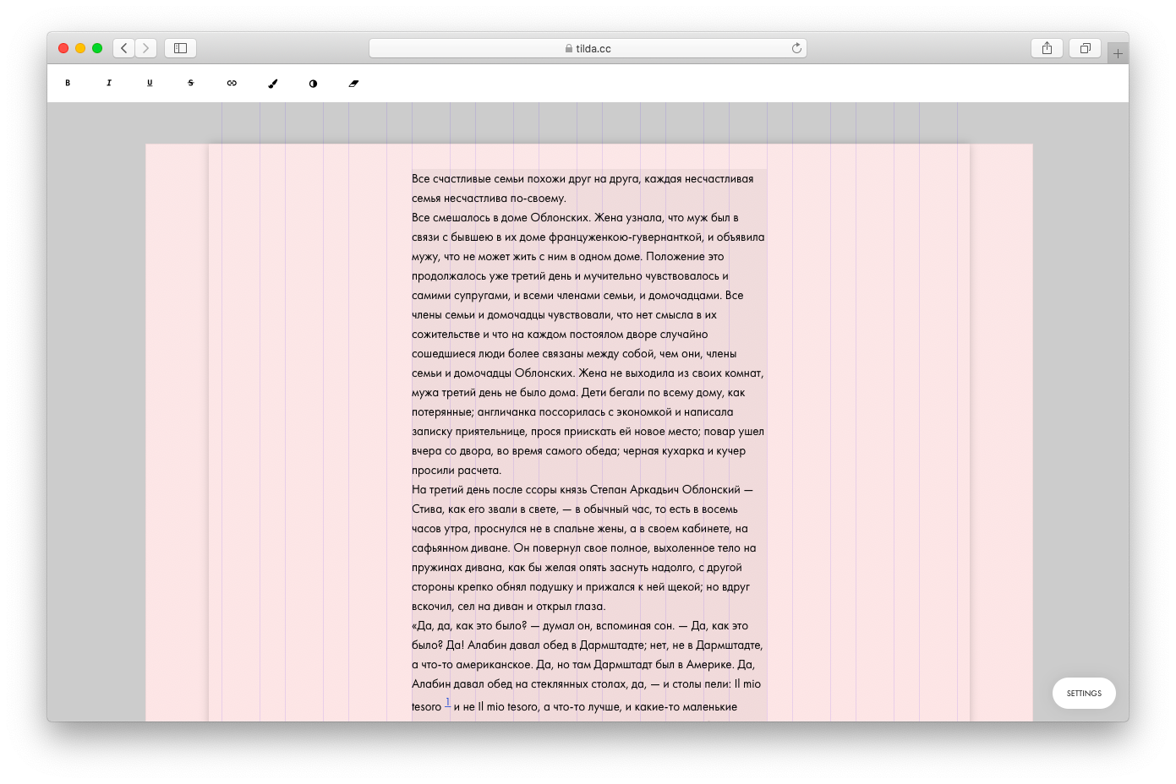Screen dimensions: 1176x784
Task: Open the text color brush tool
Action: point(272,84)
